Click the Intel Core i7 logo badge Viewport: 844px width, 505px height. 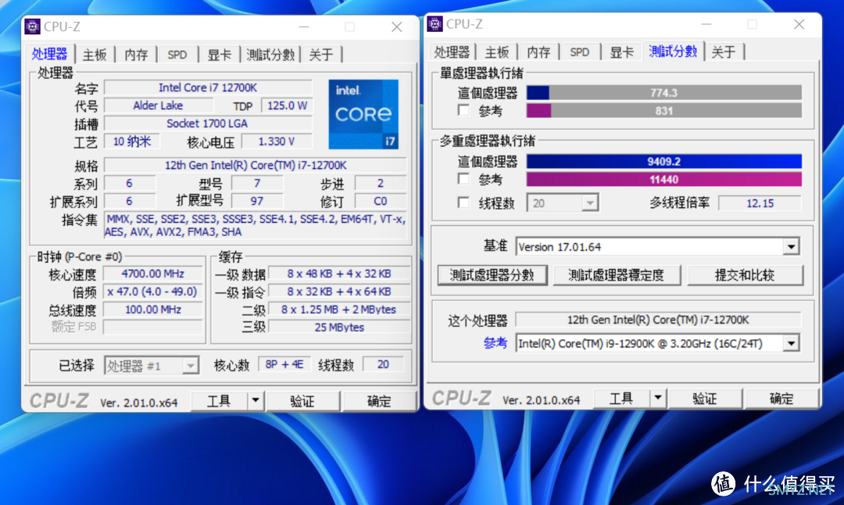coord(363,114)
